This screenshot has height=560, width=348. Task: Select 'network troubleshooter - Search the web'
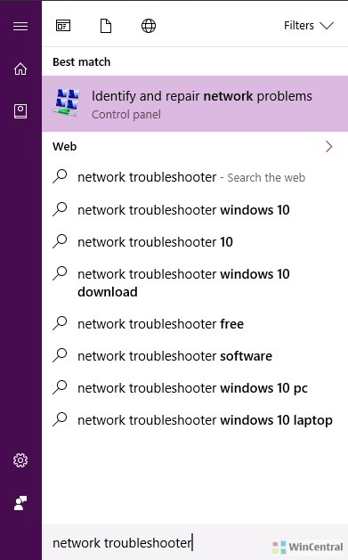point(195,177)
